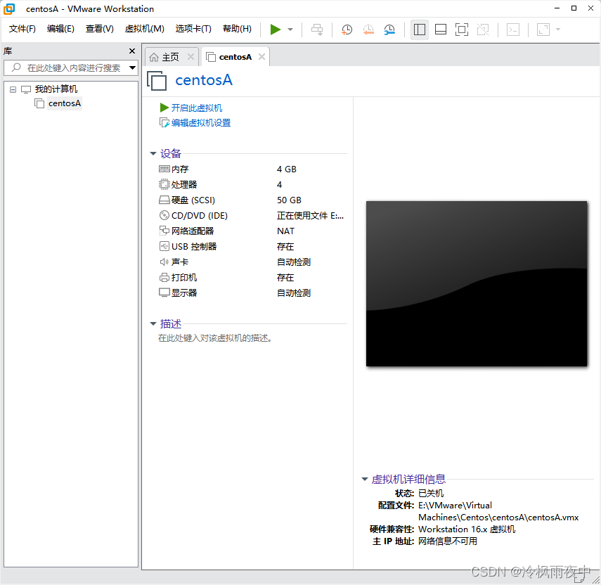Open the 选项卡(T) menu

pos(193,29)
